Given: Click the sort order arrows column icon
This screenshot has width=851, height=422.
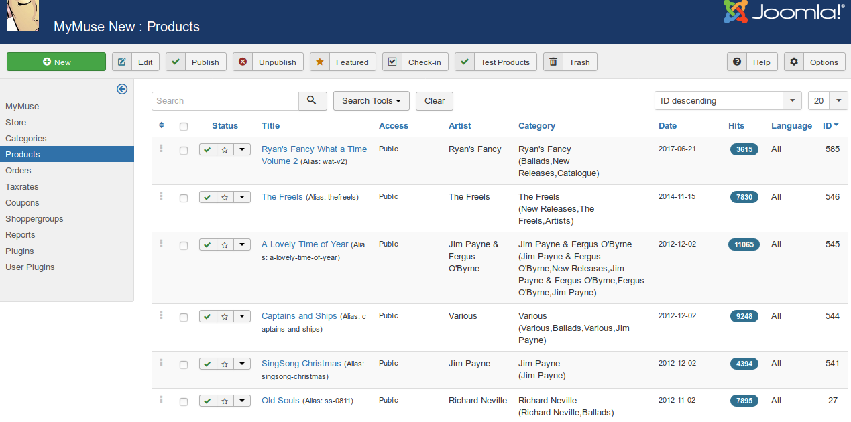Looking at the screenshot, I should pos(162,125).
